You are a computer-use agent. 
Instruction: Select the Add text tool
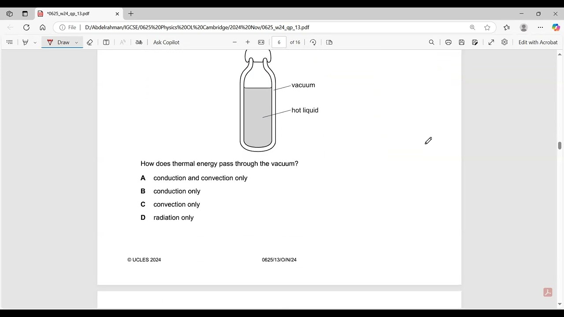pyautogui.click(x=106, y=42)
